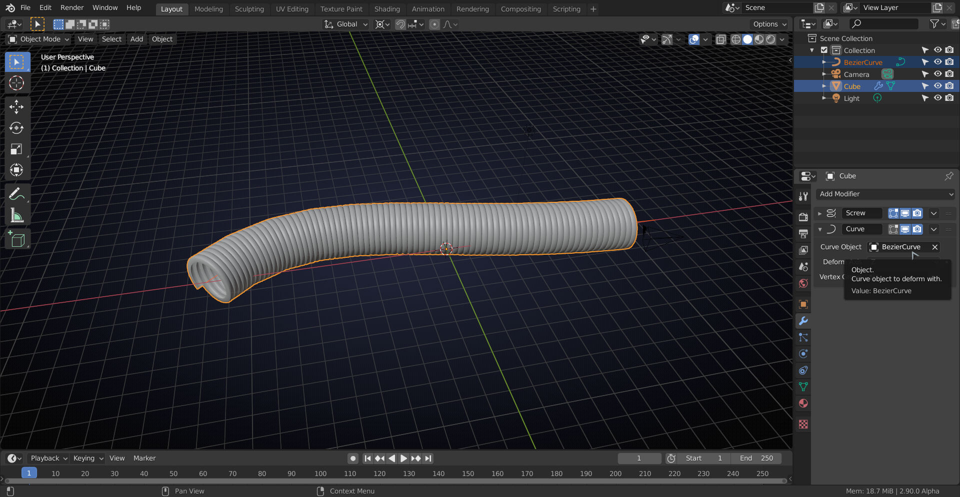Image resolution: width=960 pixels, height=497 pixels.
Task: Select the 3D Cursor tool
Action: pyautogui.click(x=16, y=83)
